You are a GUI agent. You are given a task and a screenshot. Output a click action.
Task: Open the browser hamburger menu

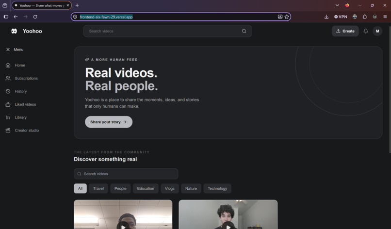pyautogui.click(x=385, y=16)
